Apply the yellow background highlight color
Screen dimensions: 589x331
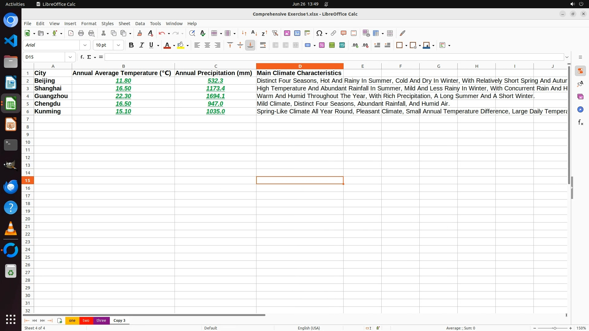coord(181,45)
